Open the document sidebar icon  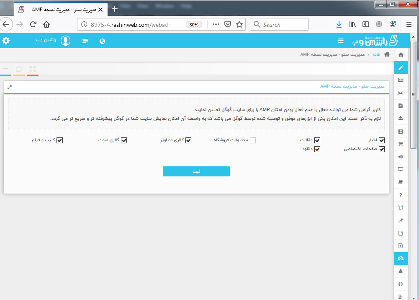point(401,106)
